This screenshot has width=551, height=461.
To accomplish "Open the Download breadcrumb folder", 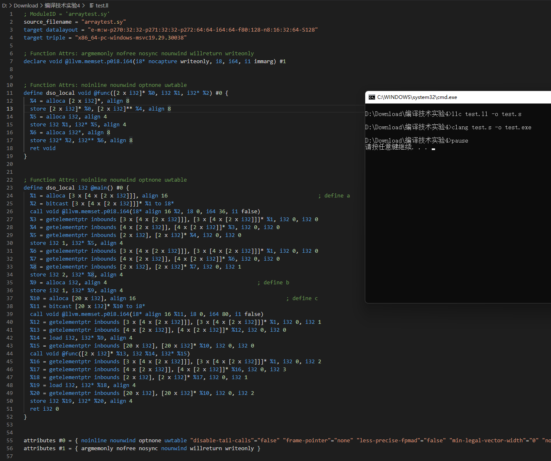I will coord(26,5).
